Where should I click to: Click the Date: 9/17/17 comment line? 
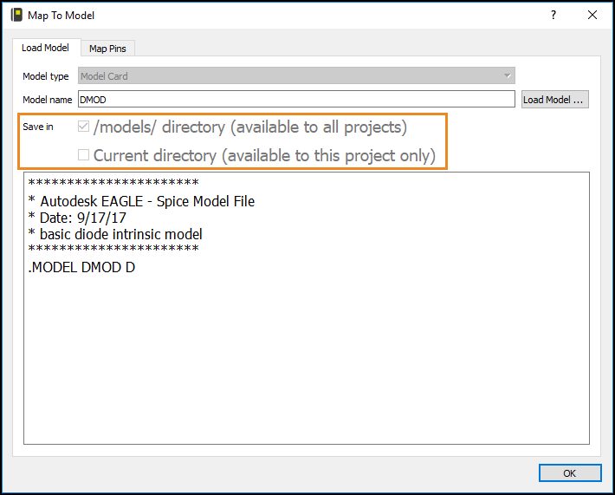(x=84, y=218)
